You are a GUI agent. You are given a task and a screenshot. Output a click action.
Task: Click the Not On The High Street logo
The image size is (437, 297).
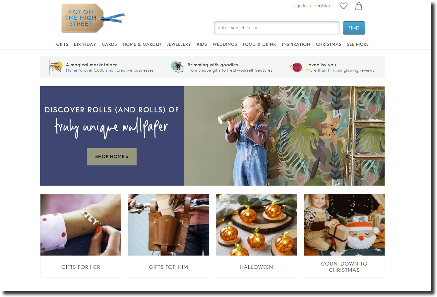click(93, 18)
